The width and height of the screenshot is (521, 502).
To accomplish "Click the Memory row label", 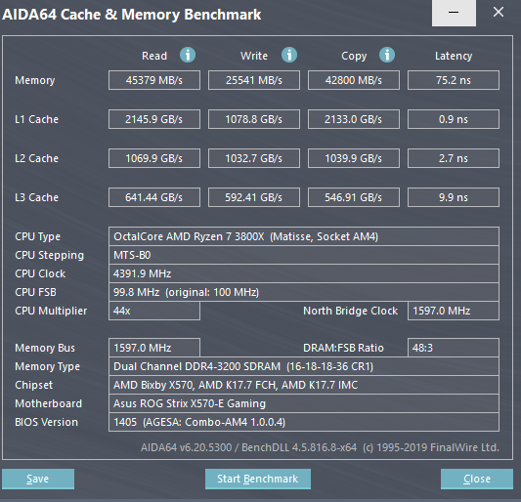I will 35,80.
